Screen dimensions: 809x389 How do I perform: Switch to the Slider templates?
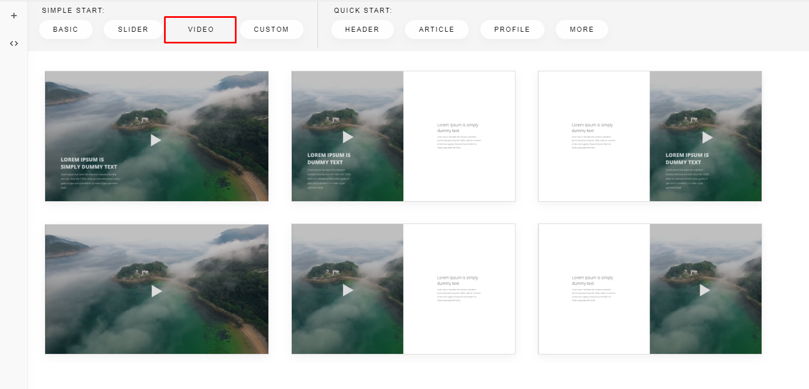pos(133,30)
